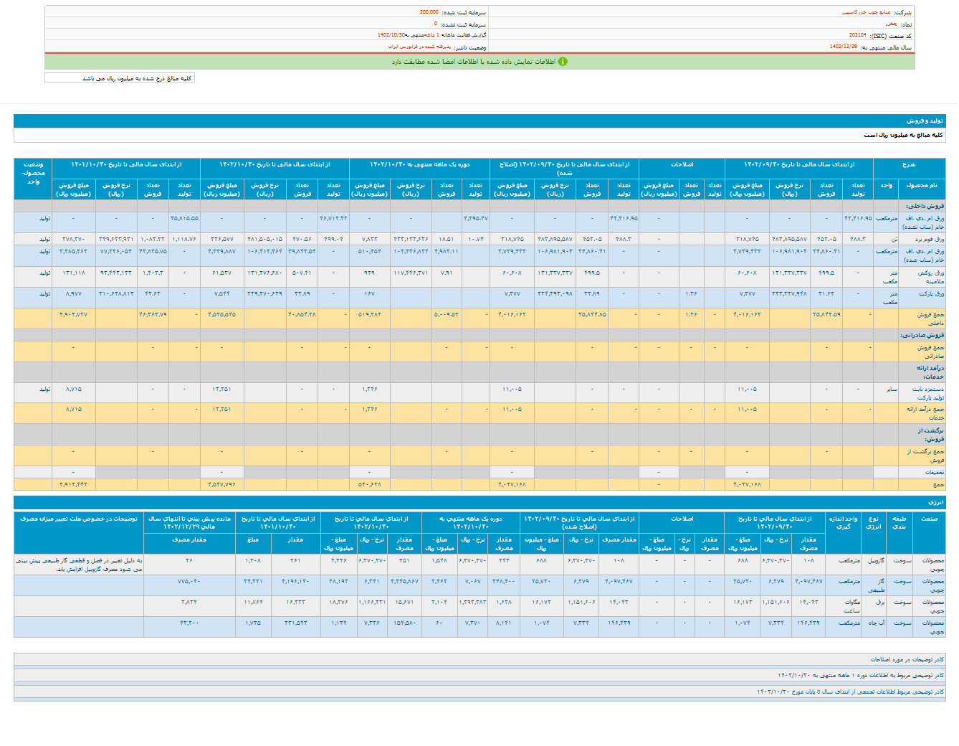Viewport: 959px width, 746px height.
Task: Click the ISIC industry code 202104
Action: tap(857, 35)
